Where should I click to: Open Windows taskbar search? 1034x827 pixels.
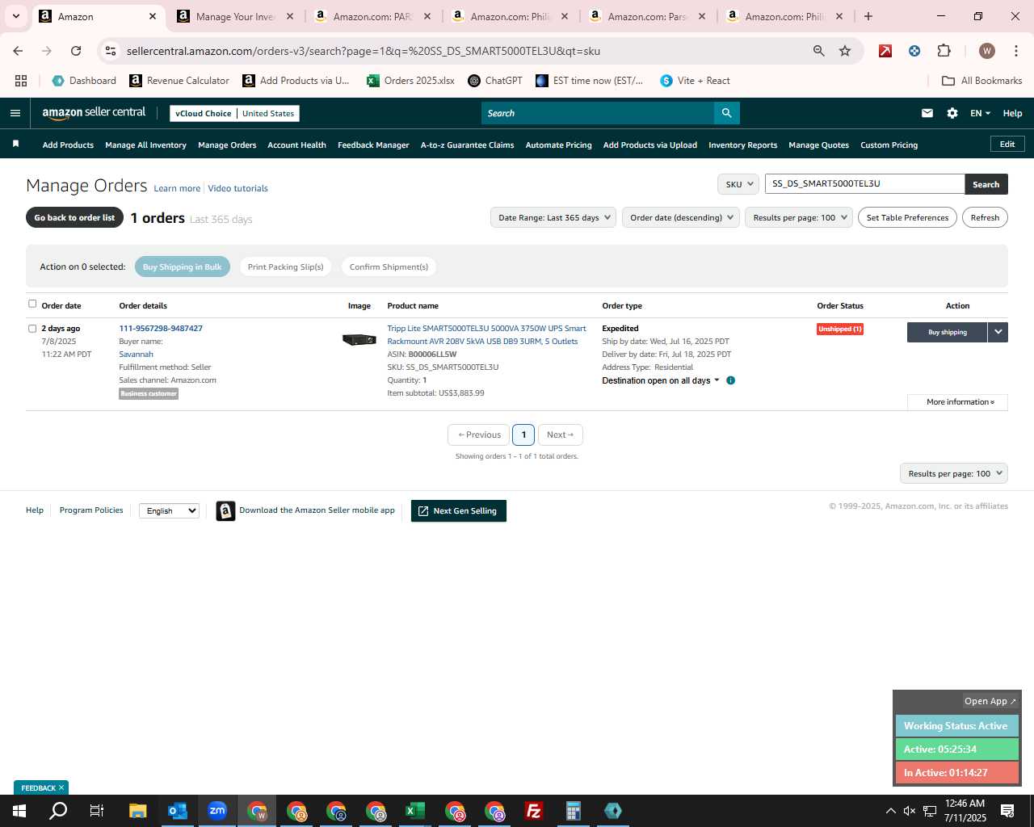coord(58,811)
